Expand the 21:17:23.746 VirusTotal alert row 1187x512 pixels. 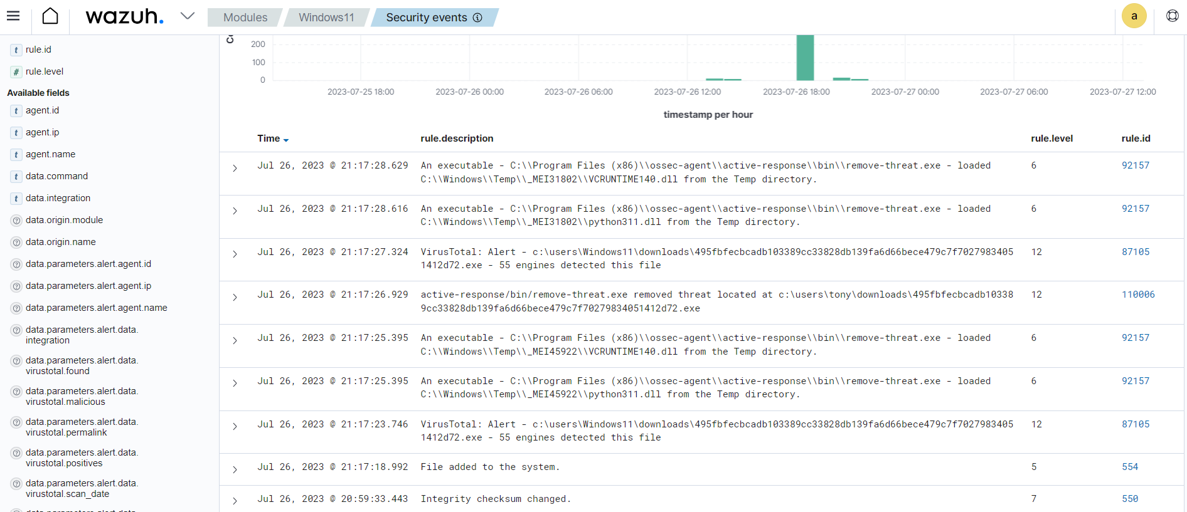[235, 426]
